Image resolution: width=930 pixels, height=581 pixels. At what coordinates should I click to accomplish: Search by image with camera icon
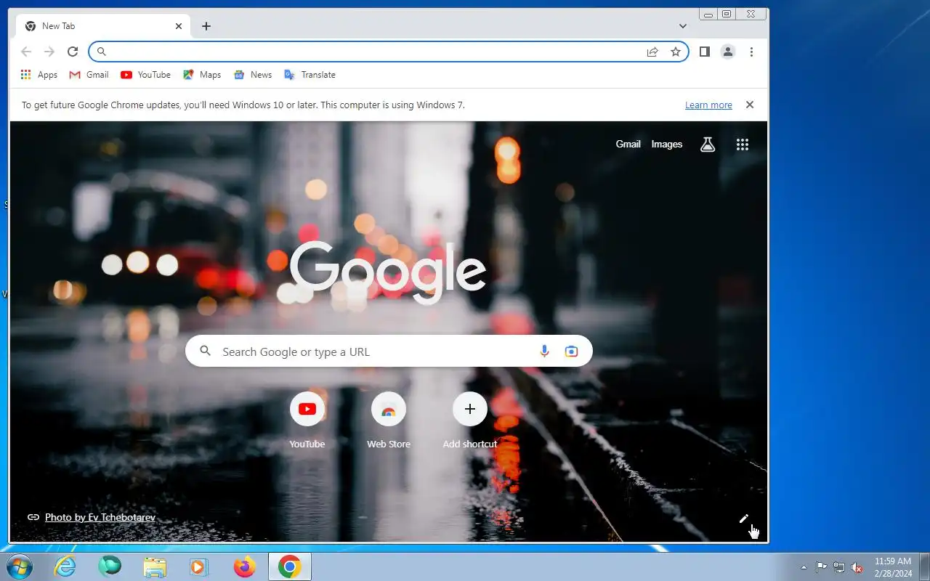572,352
